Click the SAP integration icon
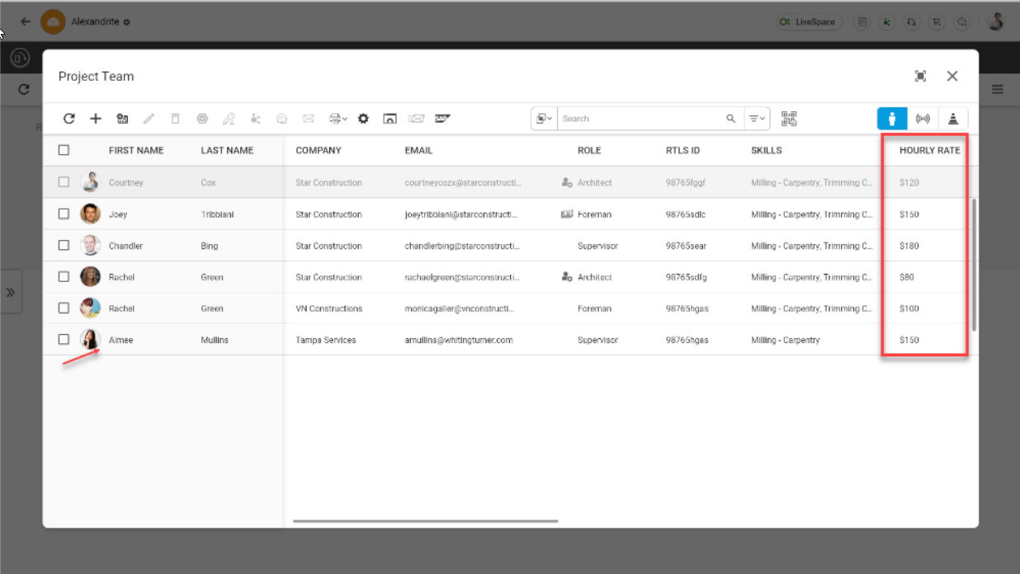 (x=442, y=118)
